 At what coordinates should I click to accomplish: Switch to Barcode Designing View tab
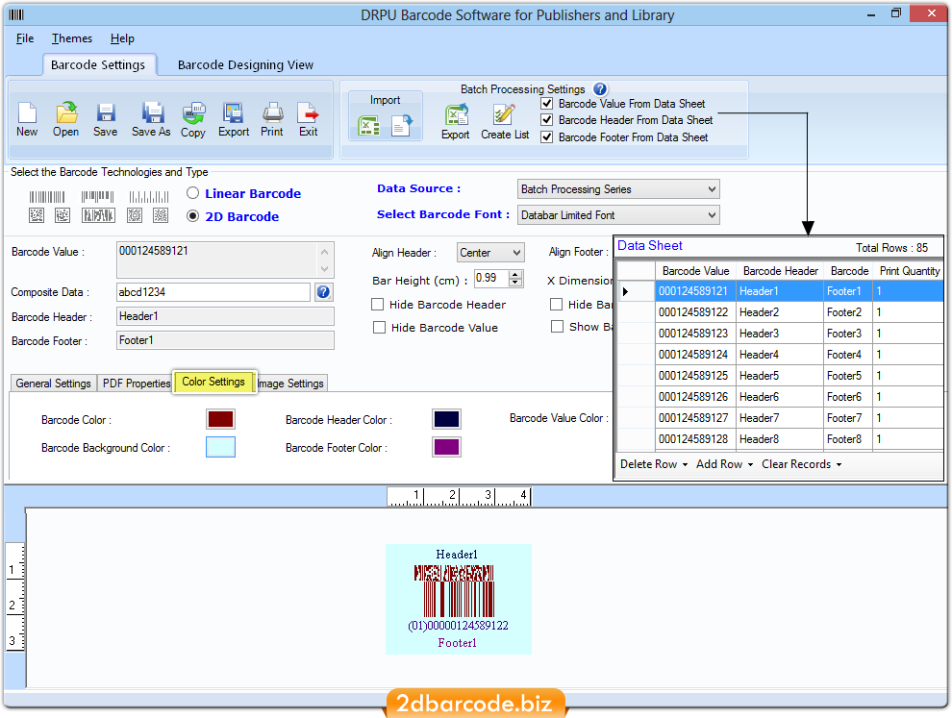click(245, 65)
